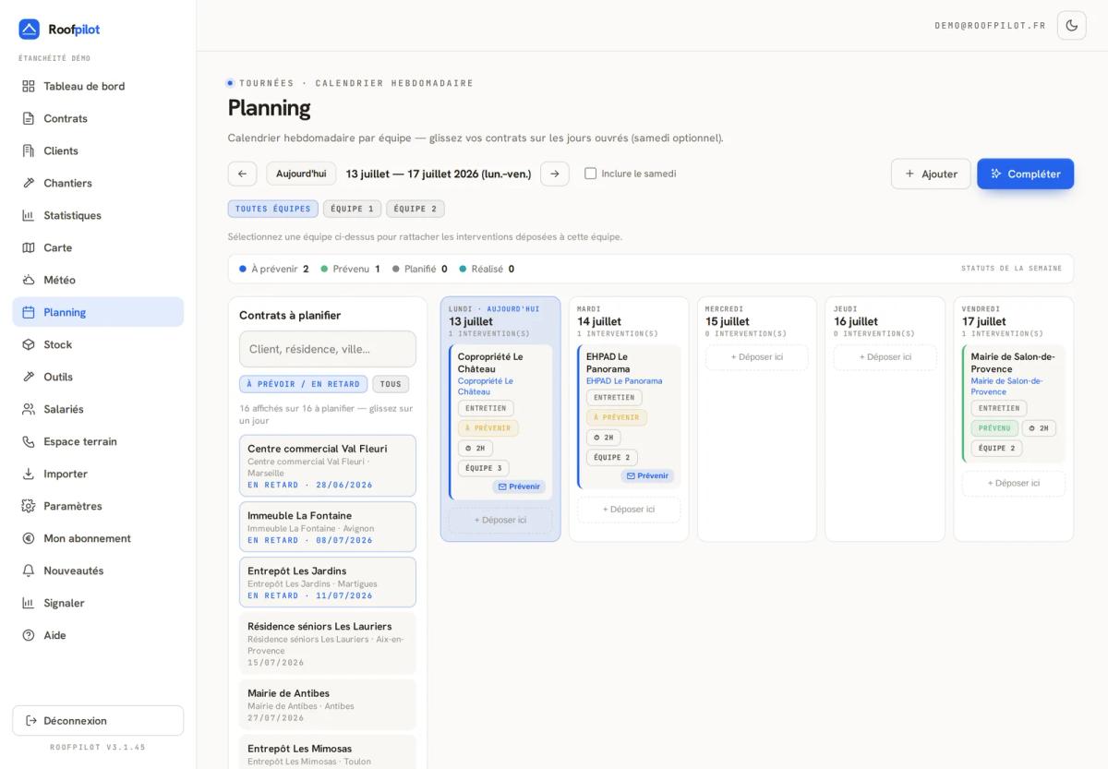Click the Ajouter button
This screenshot has height=769, width=1108.
[x=931, y=174]
